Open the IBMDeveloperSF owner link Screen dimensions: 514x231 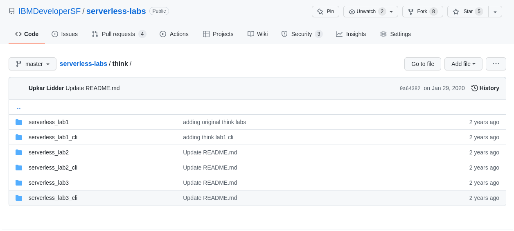[x=50, y=11]
